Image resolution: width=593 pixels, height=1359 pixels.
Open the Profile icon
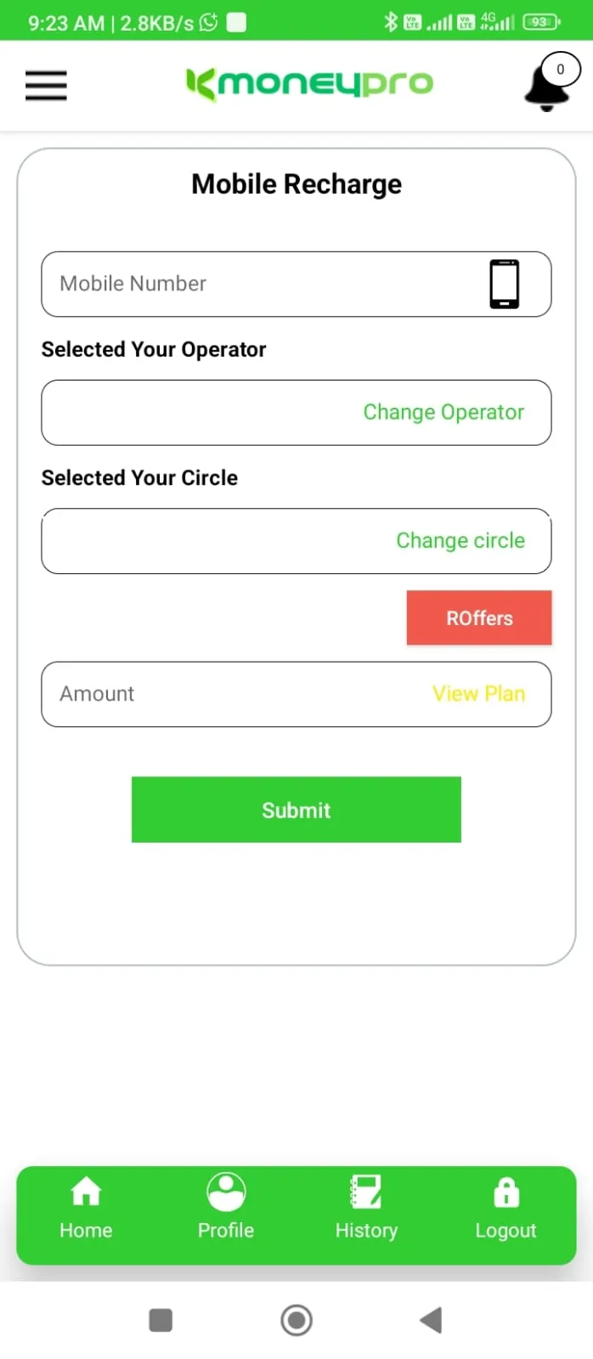[x=225, y=1192]
